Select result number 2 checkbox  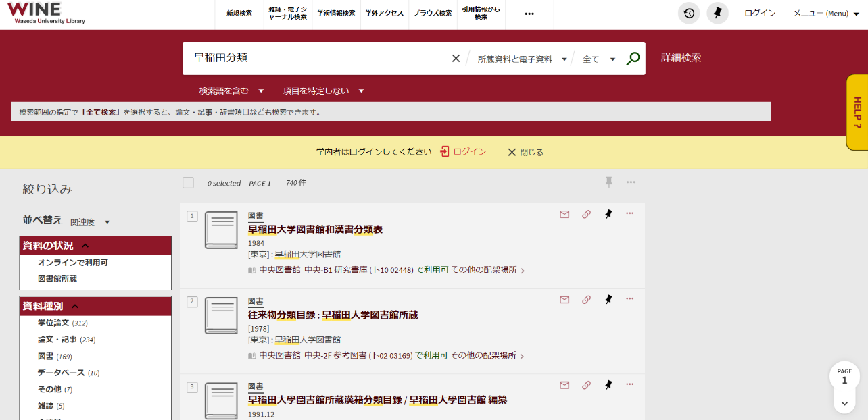coord(192,301)
